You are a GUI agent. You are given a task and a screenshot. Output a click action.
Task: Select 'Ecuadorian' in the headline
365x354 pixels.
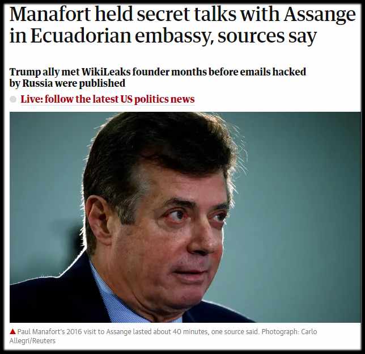[80, 36]
